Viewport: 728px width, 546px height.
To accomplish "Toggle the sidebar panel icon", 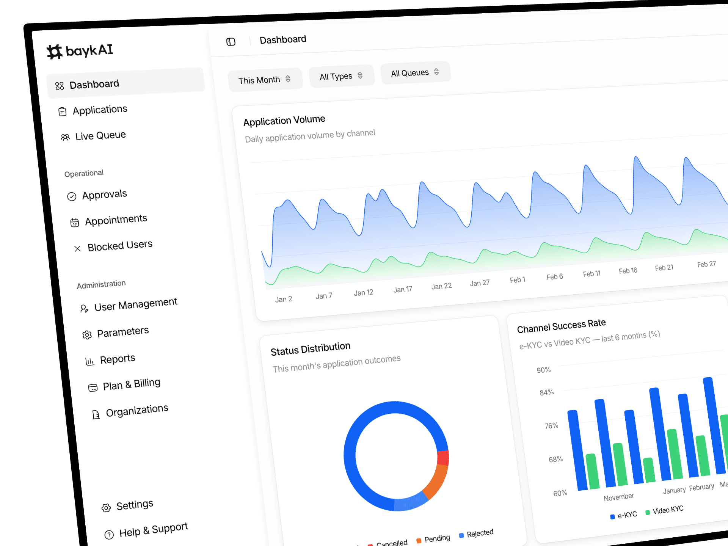I will [231, 42].
